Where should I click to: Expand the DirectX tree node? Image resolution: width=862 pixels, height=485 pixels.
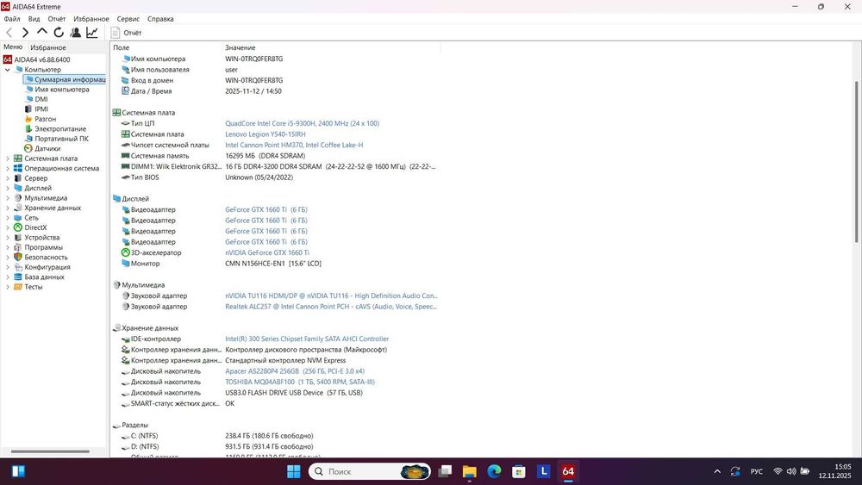(x=8, y=228)
